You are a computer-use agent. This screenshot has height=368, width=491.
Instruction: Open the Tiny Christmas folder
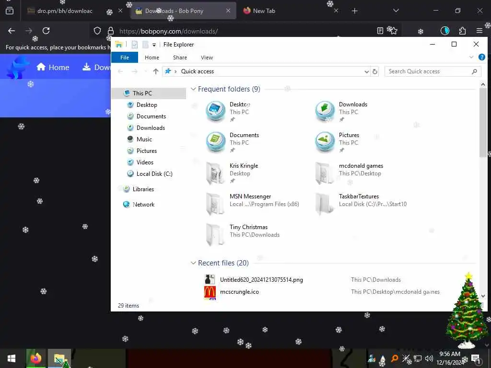tap(243, 234)
